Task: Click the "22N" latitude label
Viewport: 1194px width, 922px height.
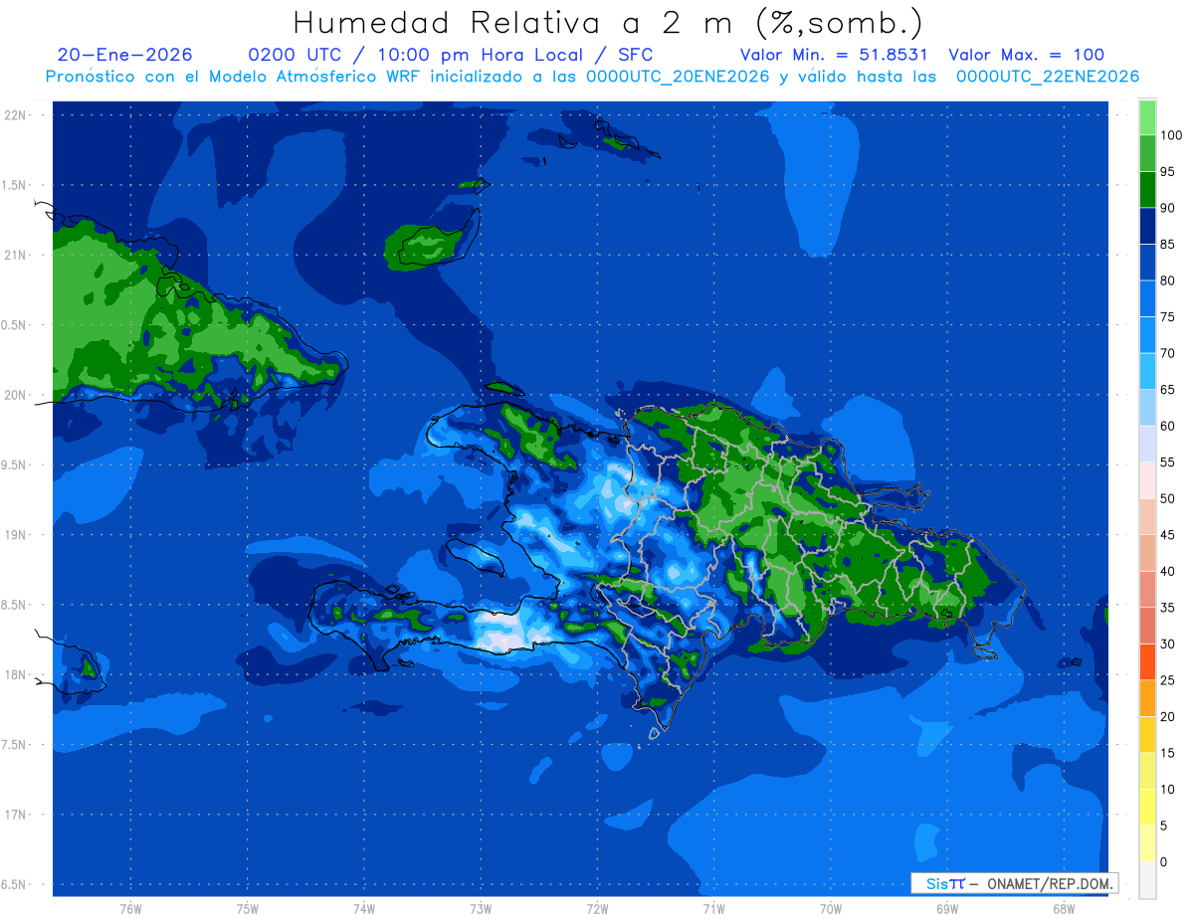Action: [x=15, y=114]
